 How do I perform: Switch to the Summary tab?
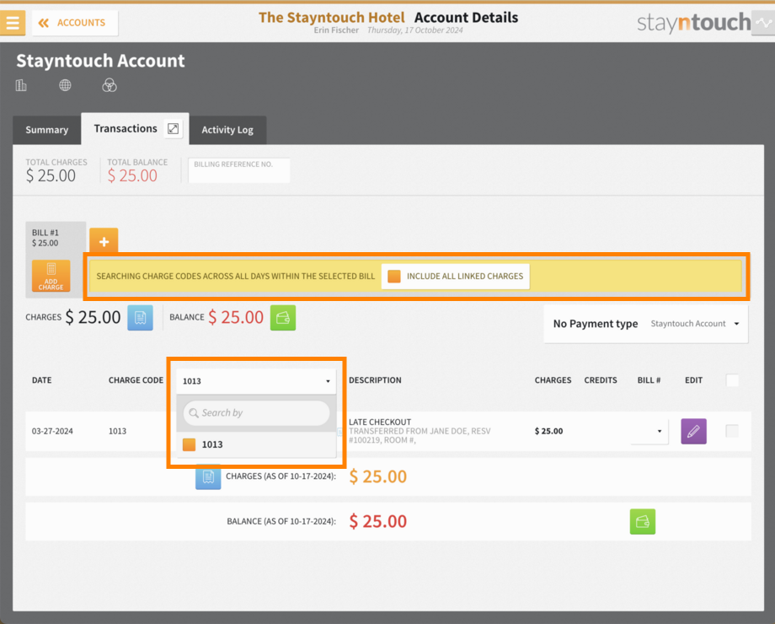pyautogui.click(x=47, y=130)
